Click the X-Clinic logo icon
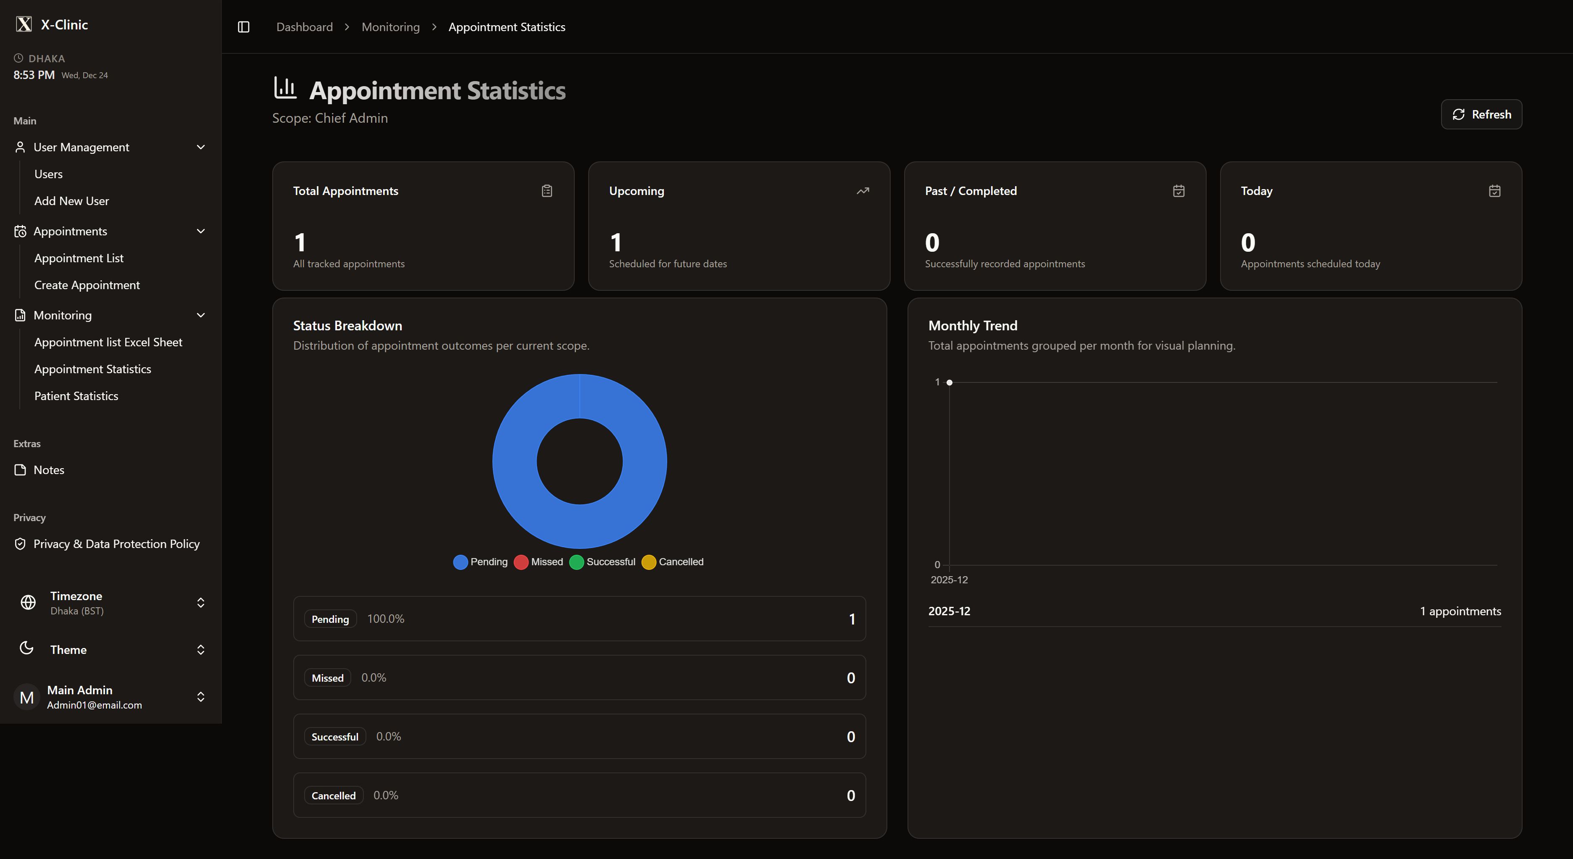Viewport: 1573px width, 859px height. point(24,24)
